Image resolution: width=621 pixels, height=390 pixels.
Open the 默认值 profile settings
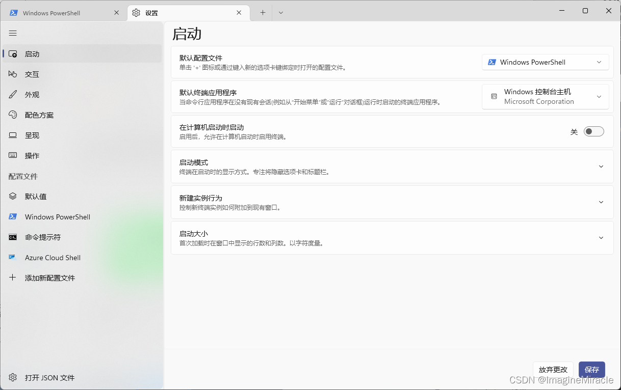(x=82, y=197)
